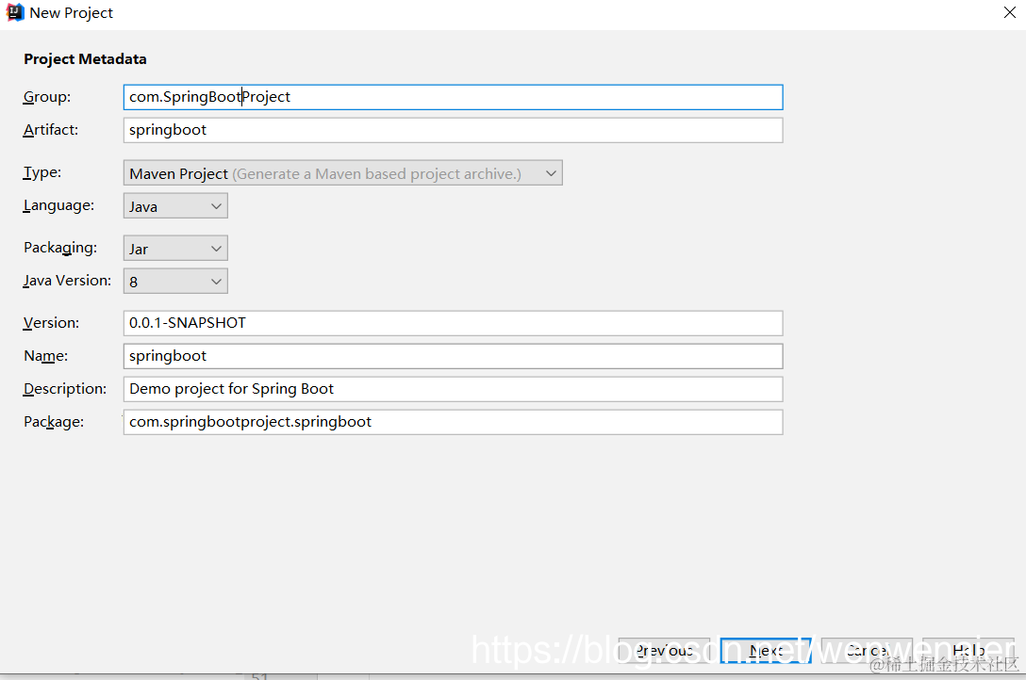
Task: Open the Packaging dropdown showing Jar
Action: (x=175, y=249)
